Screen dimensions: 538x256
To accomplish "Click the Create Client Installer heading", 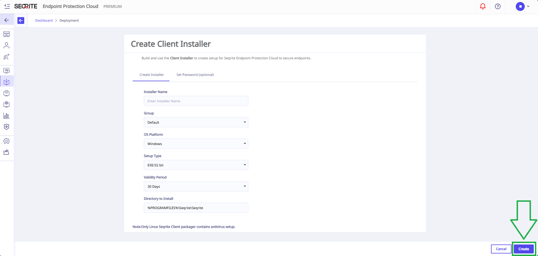I will point(171,44).
